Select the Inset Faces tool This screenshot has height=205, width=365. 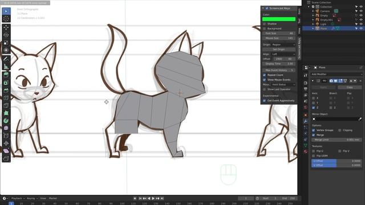click(x=6, y=83)
